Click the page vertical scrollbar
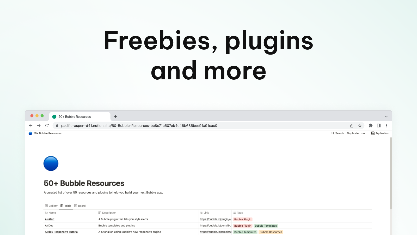This screenshot has height=235, width=417. [391, 173]
